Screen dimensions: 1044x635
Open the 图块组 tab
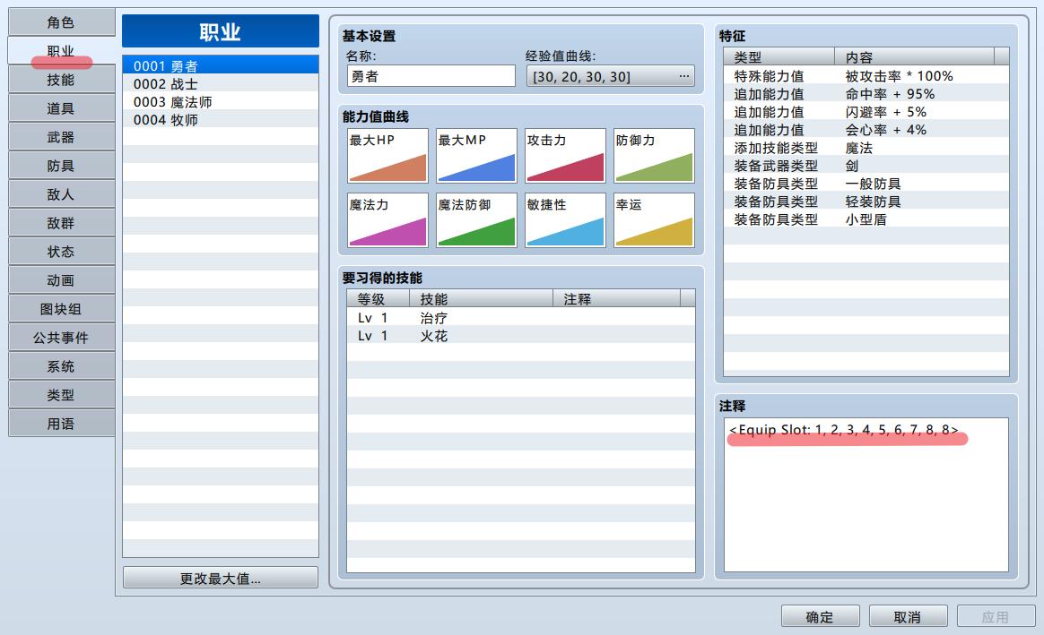pos(61,308)
